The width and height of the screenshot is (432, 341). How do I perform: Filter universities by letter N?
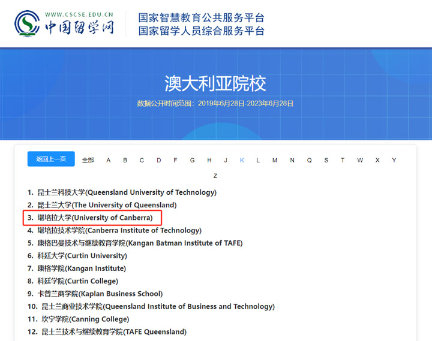292,160
